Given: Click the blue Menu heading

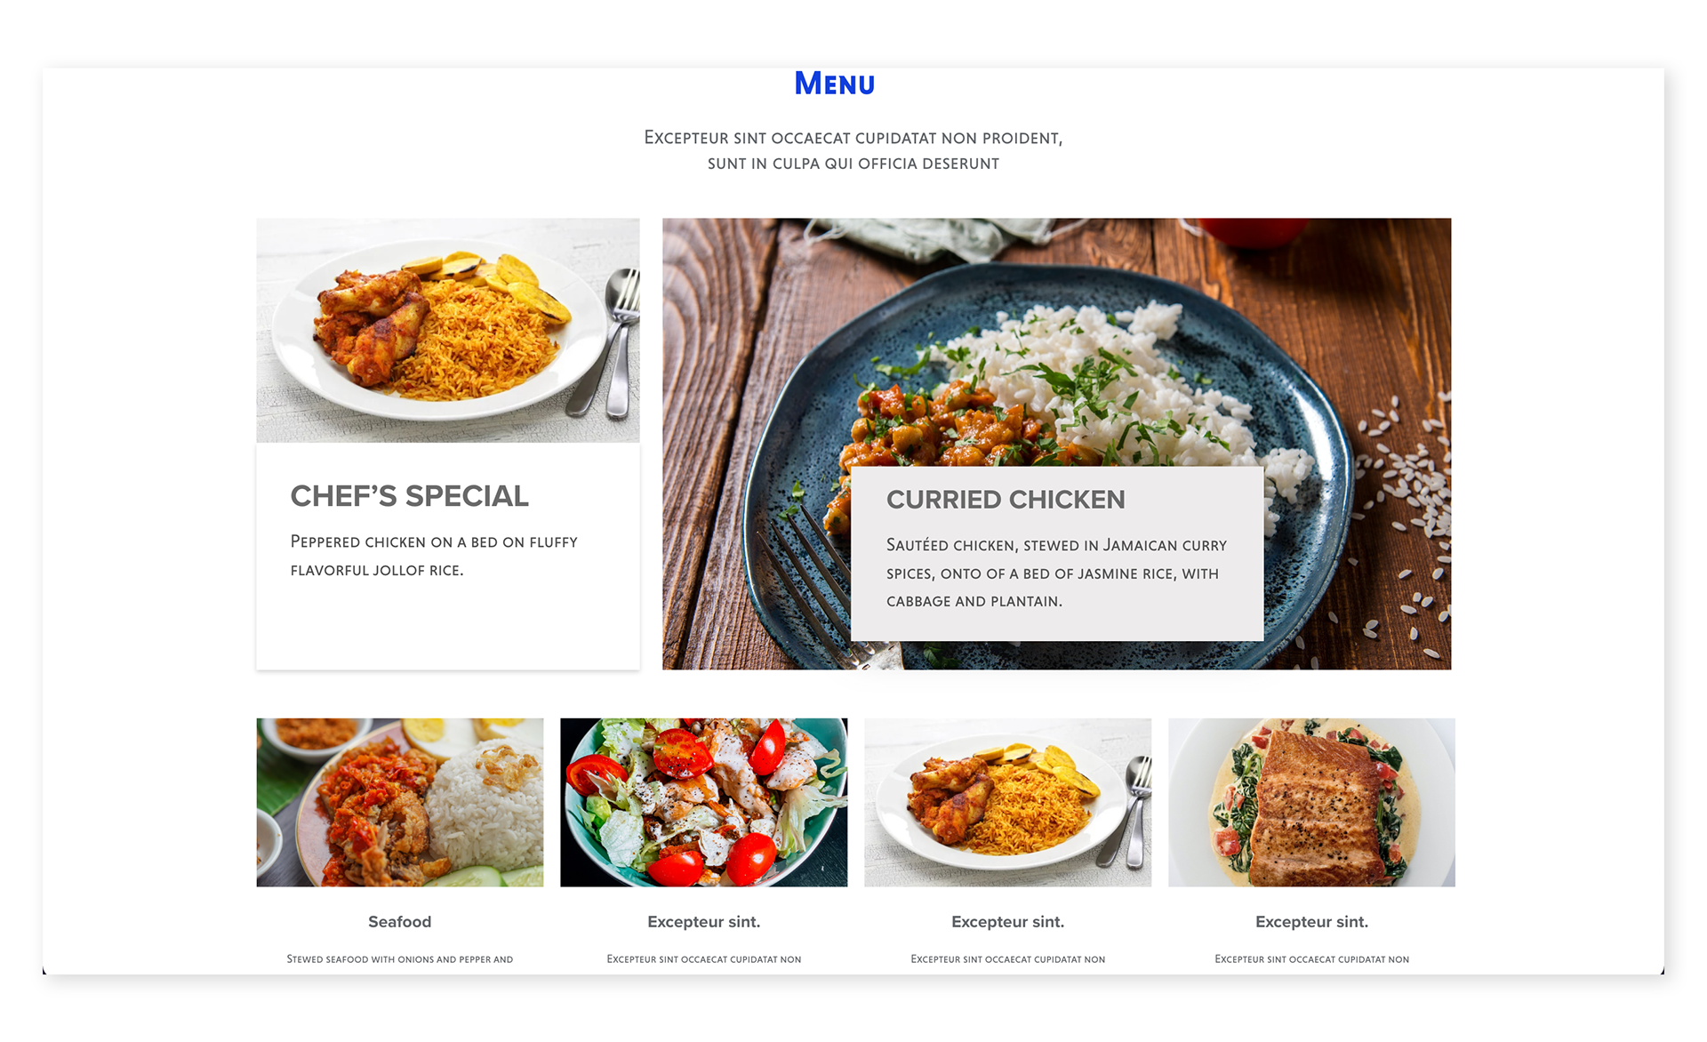Looking at the screenshot, I should (834, 84).
